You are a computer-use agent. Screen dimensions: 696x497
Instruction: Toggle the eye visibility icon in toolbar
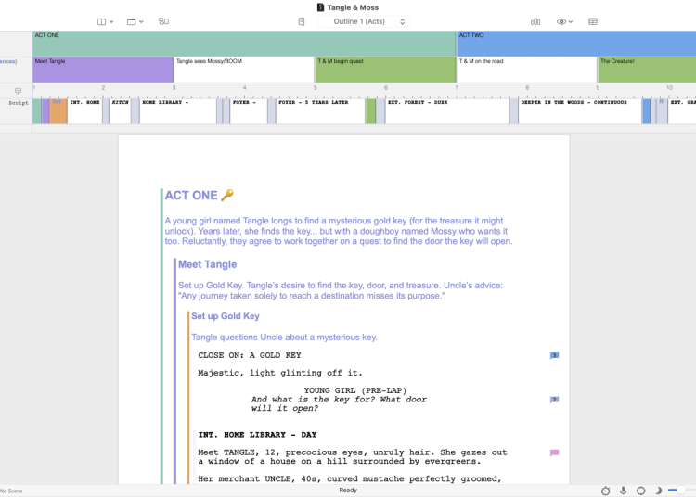pyautogui.click(x=561, y=21)
